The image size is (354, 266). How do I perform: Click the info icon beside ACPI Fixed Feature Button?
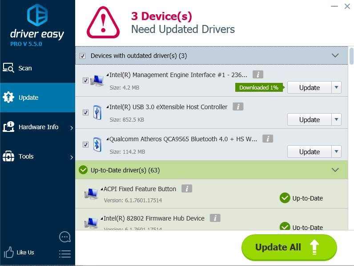[x=187, y=188]
